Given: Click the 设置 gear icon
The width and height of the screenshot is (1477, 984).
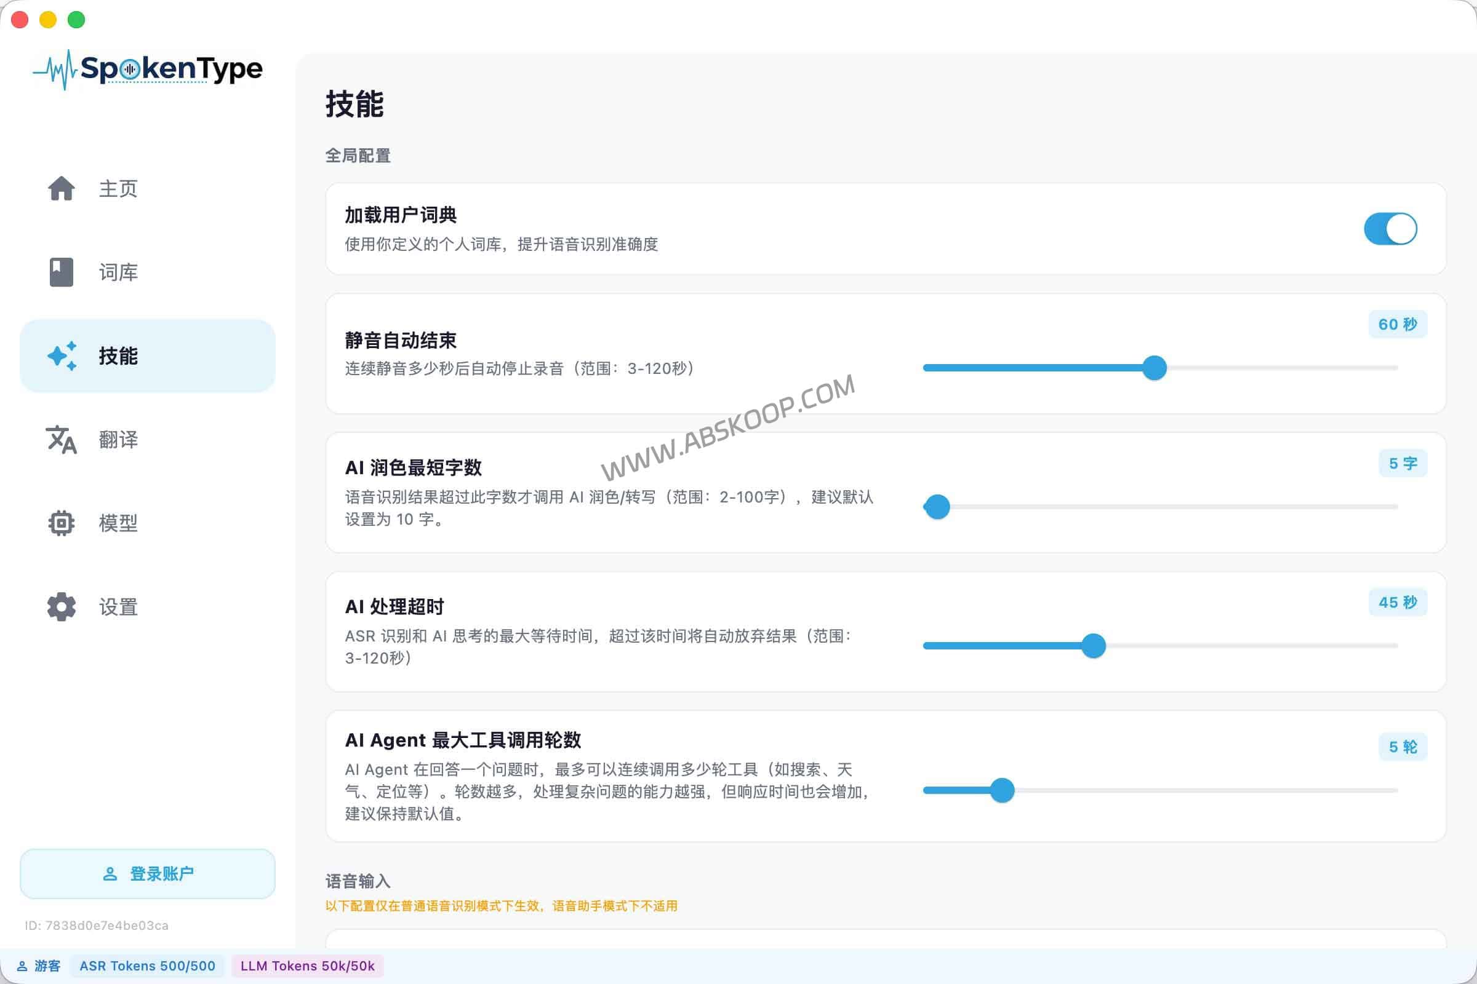Looking at the screenshot, I should [61, 607].
